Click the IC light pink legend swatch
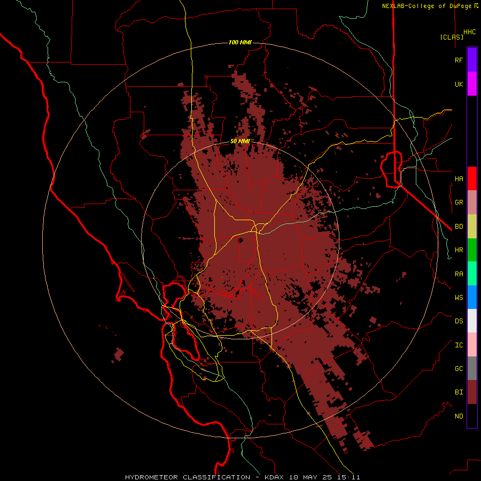Viewport: 481px width, 481px height. [x=472, y=345]
